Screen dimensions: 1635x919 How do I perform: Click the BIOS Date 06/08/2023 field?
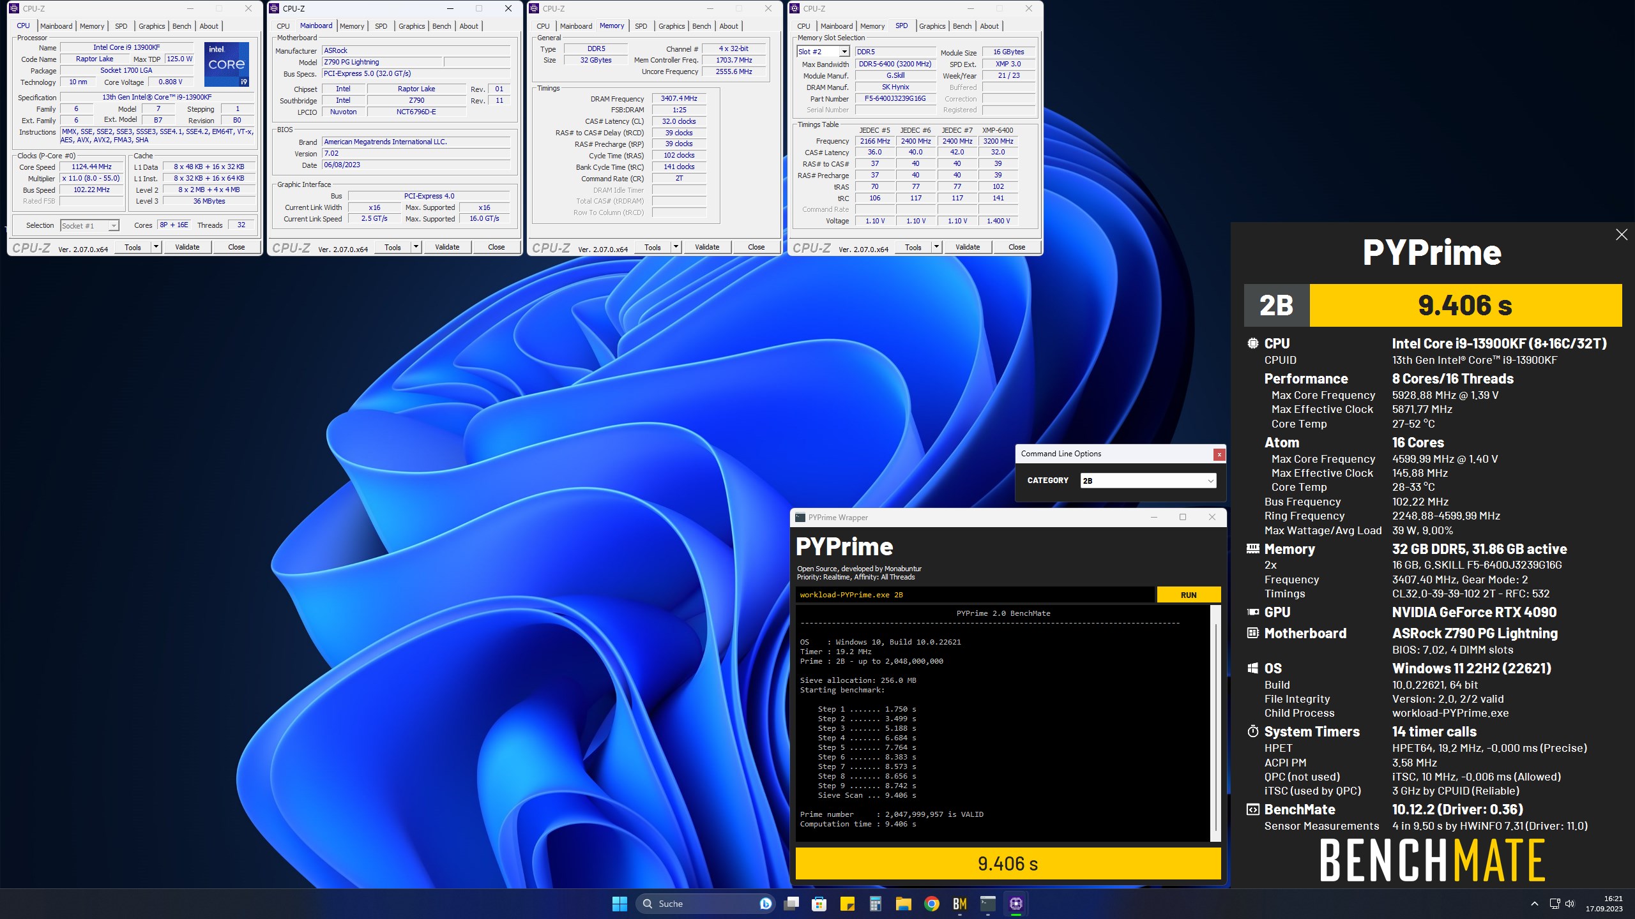pyautogui.click(x=416, y=165)
